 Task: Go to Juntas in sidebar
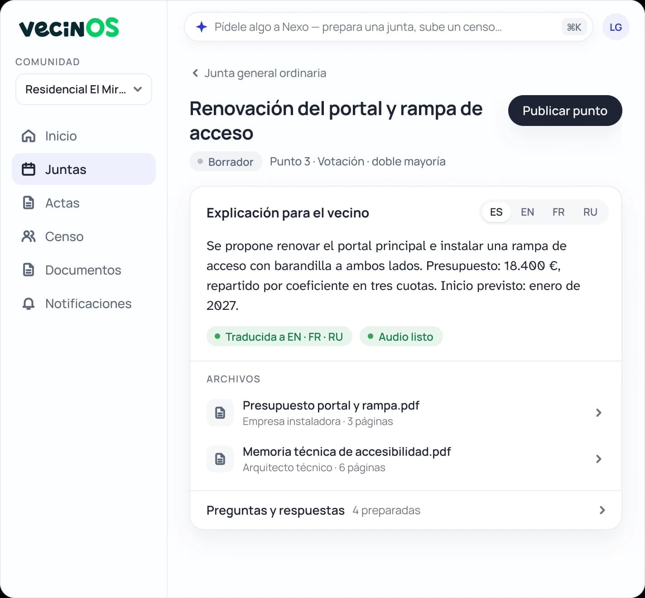click(84, 169)
